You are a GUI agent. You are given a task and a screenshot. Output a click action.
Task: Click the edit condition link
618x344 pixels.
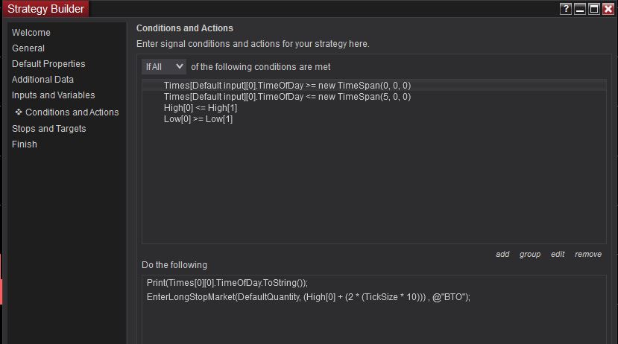pos(558,255)
